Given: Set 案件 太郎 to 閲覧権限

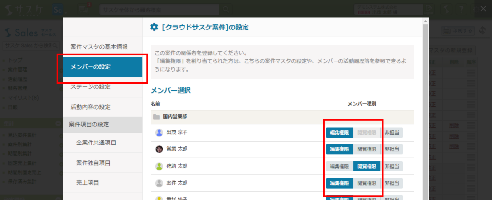Looking at the screenshot, I should [x=367, y=183].
